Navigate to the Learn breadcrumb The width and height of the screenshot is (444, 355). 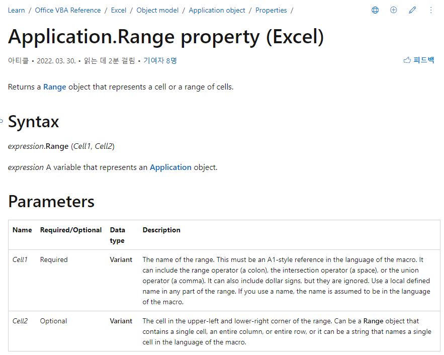(x=16, y=10)
